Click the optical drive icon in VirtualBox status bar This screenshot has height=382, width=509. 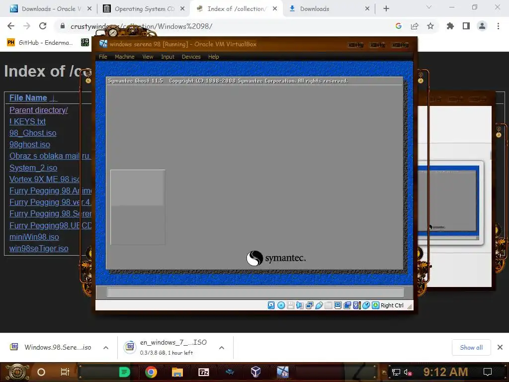pyautogui.click(x=281, y=305)
